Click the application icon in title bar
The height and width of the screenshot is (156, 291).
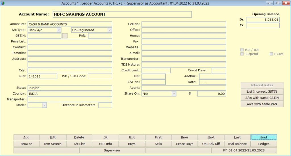point(3,3)
